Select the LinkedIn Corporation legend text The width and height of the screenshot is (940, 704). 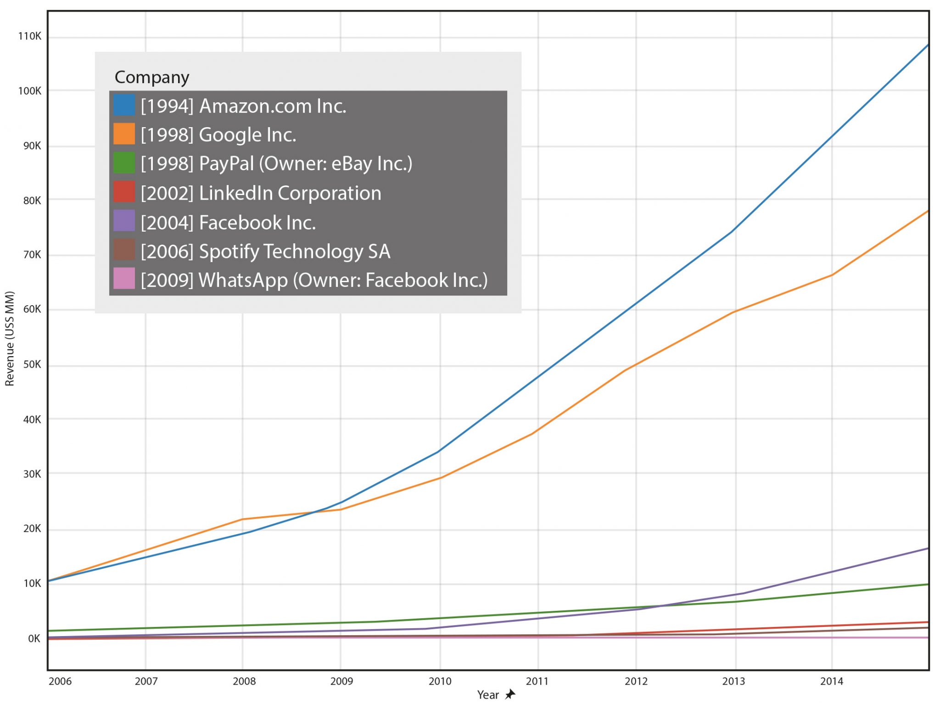click(x=261, y=193)
